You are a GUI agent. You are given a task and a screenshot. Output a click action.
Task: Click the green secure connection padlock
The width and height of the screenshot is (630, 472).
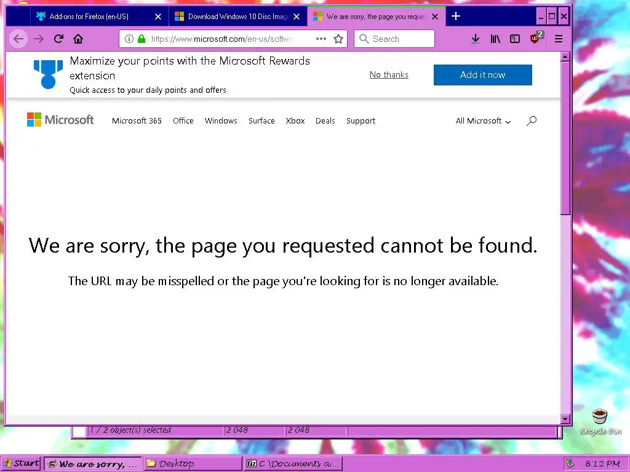pos(142,39)
